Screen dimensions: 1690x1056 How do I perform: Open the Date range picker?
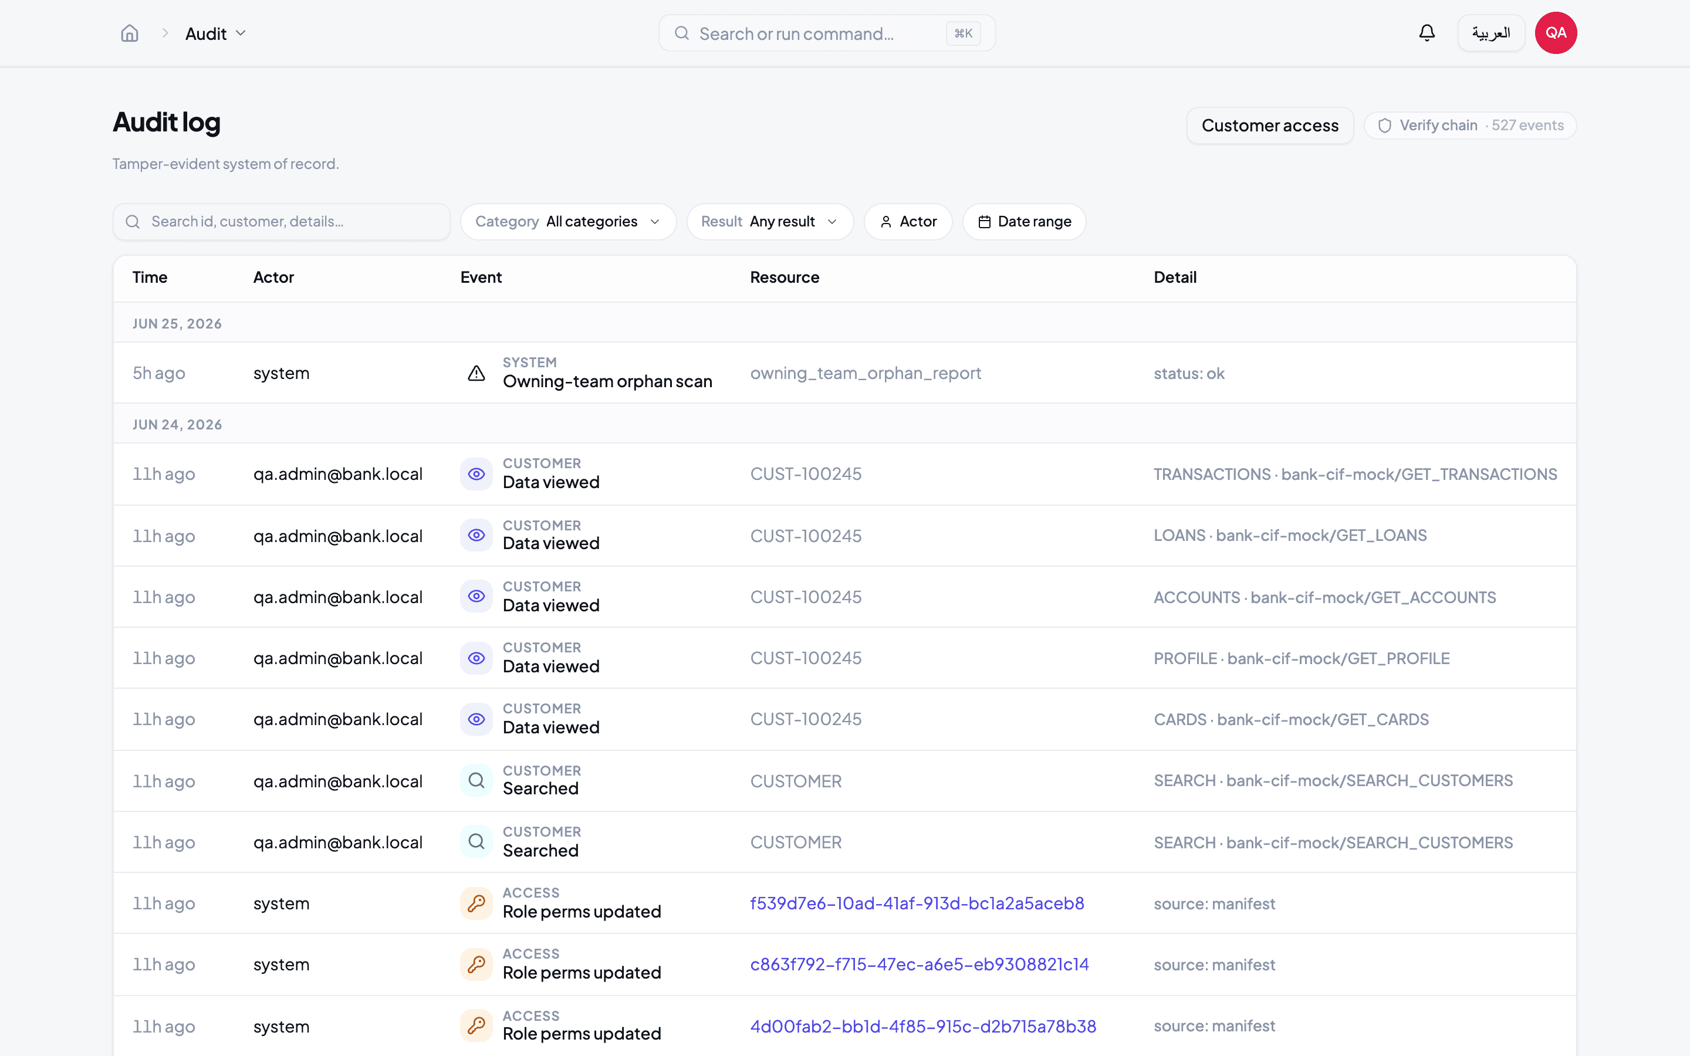coord(1024,221)
